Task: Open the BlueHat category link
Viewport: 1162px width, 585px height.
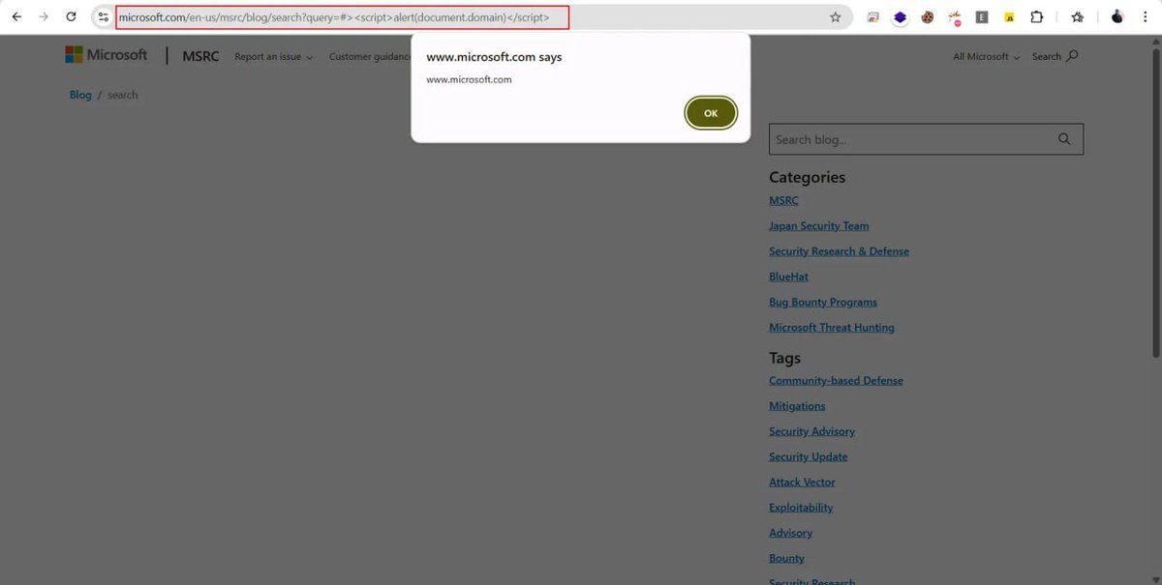Action: click(x=788, y=277)
